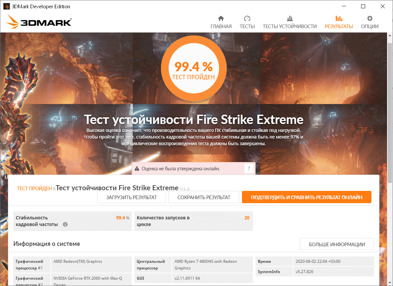Click the question mark help button
Viewport: 393px width, 286px height.
pyautogui.click(x=249, y=169)
